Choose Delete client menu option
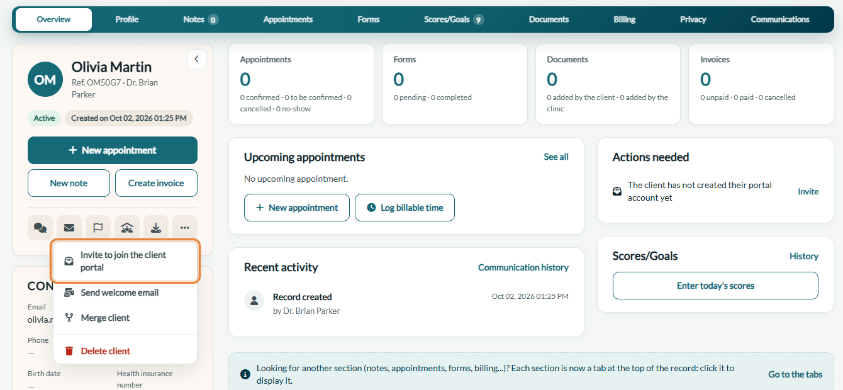 point(125,351)
